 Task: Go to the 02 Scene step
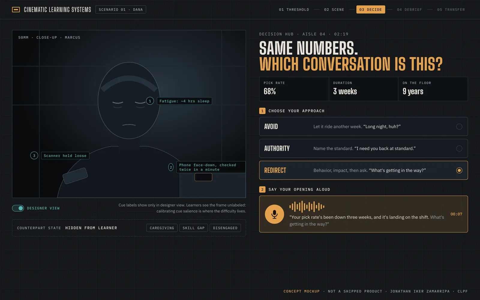tap(334, 10)
